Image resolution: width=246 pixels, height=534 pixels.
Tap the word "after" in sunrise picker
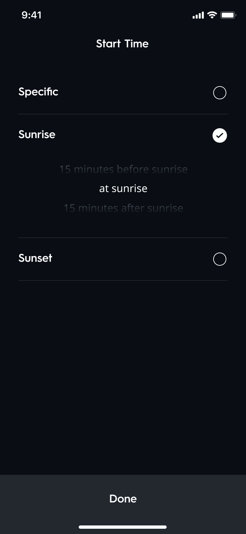click(133, 208)
